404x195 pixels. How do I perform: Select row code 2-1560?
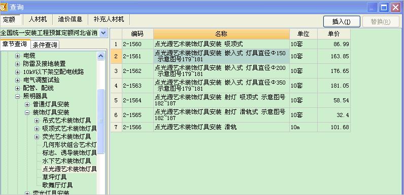pos(138,44)
